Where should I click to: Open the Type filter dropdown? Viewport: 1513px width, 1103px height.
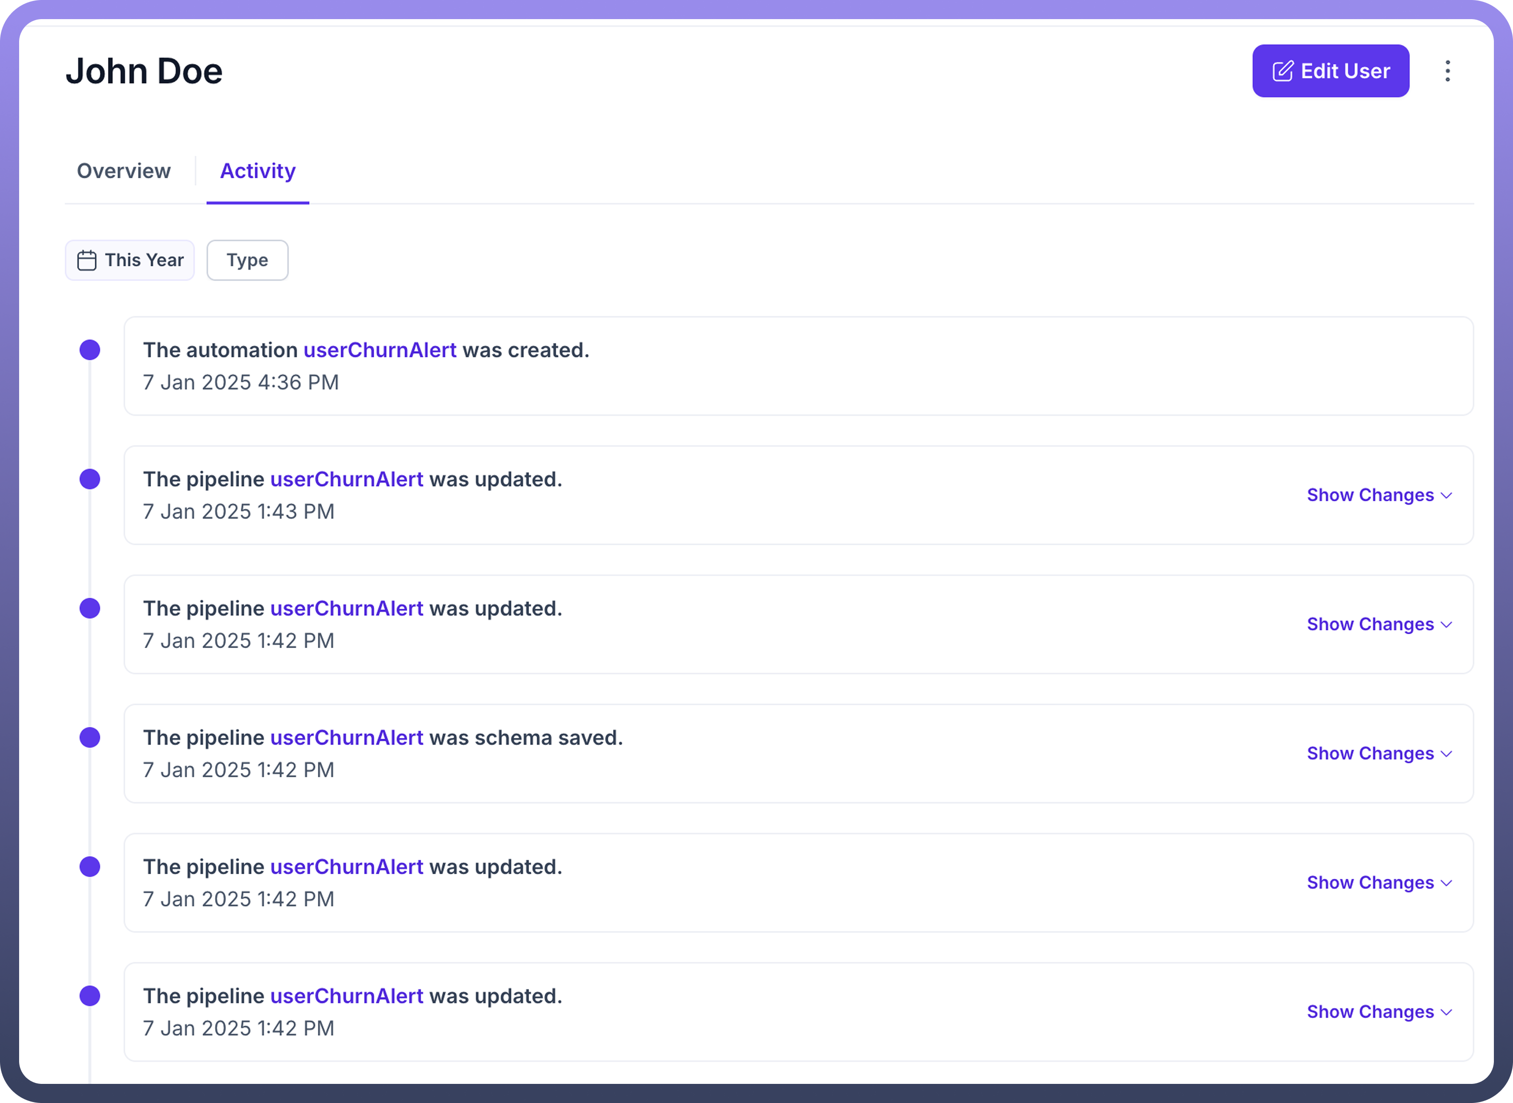247,260
